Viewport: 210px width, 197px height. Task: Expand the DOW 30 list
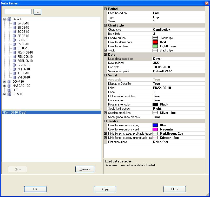5,82
